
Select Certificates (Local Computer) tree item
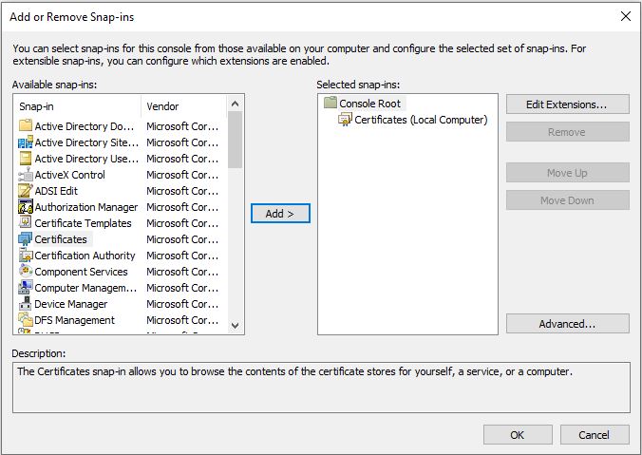(421, 120)
